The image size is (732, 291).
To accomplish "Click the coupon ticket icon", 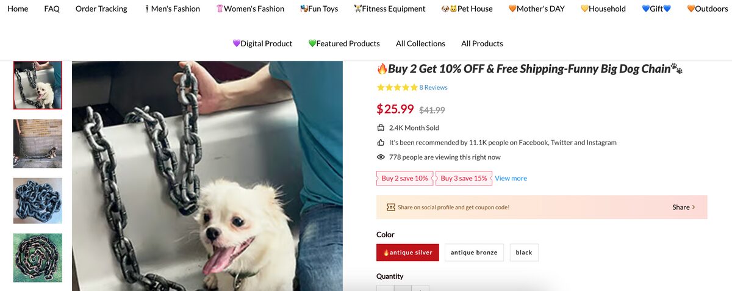I will (391, 207).
